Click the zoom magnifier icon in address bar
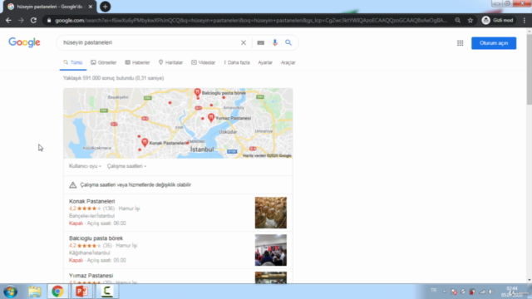Viewport: 532px width, 299px height. pos(458,20)
